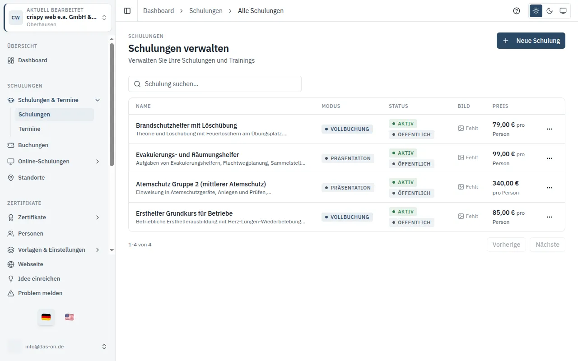
Task: Click missing image icon for Evakuierungs- und Räumungshelfer row
Action: click(x=461, y=157)
